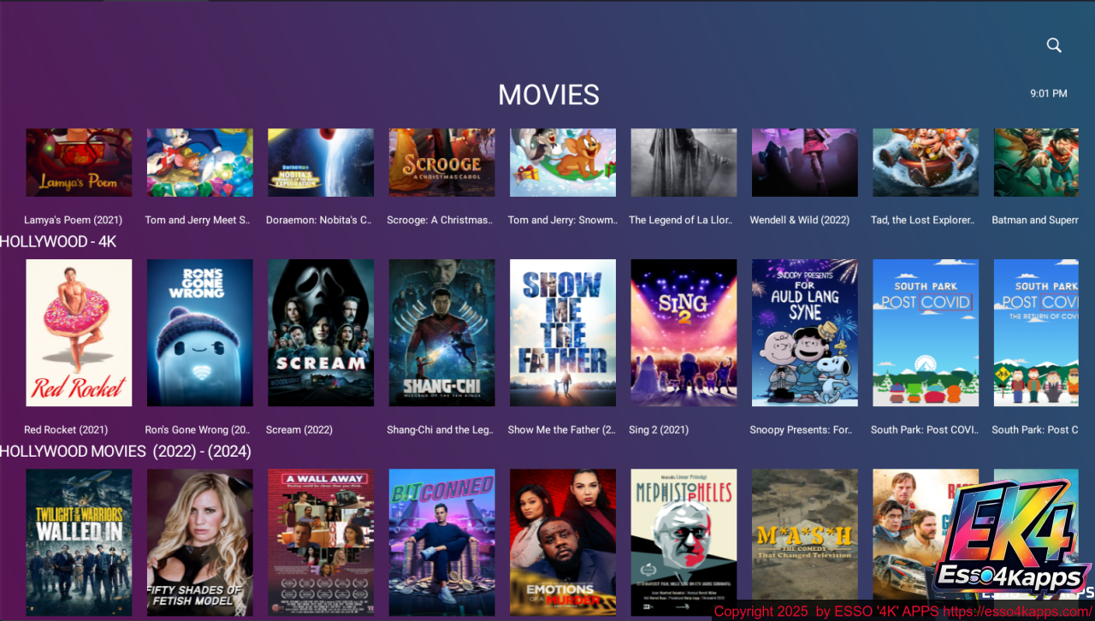1095x621 pixels.
Task: Select the Shang-Chi movie poster
Action: point(441,333)
